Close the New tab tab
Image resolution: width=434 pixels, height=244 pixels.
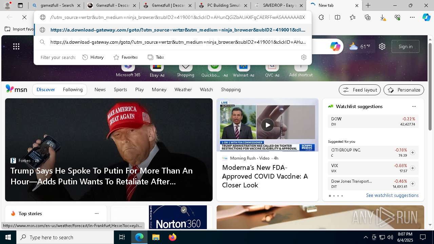click(357, 5)
